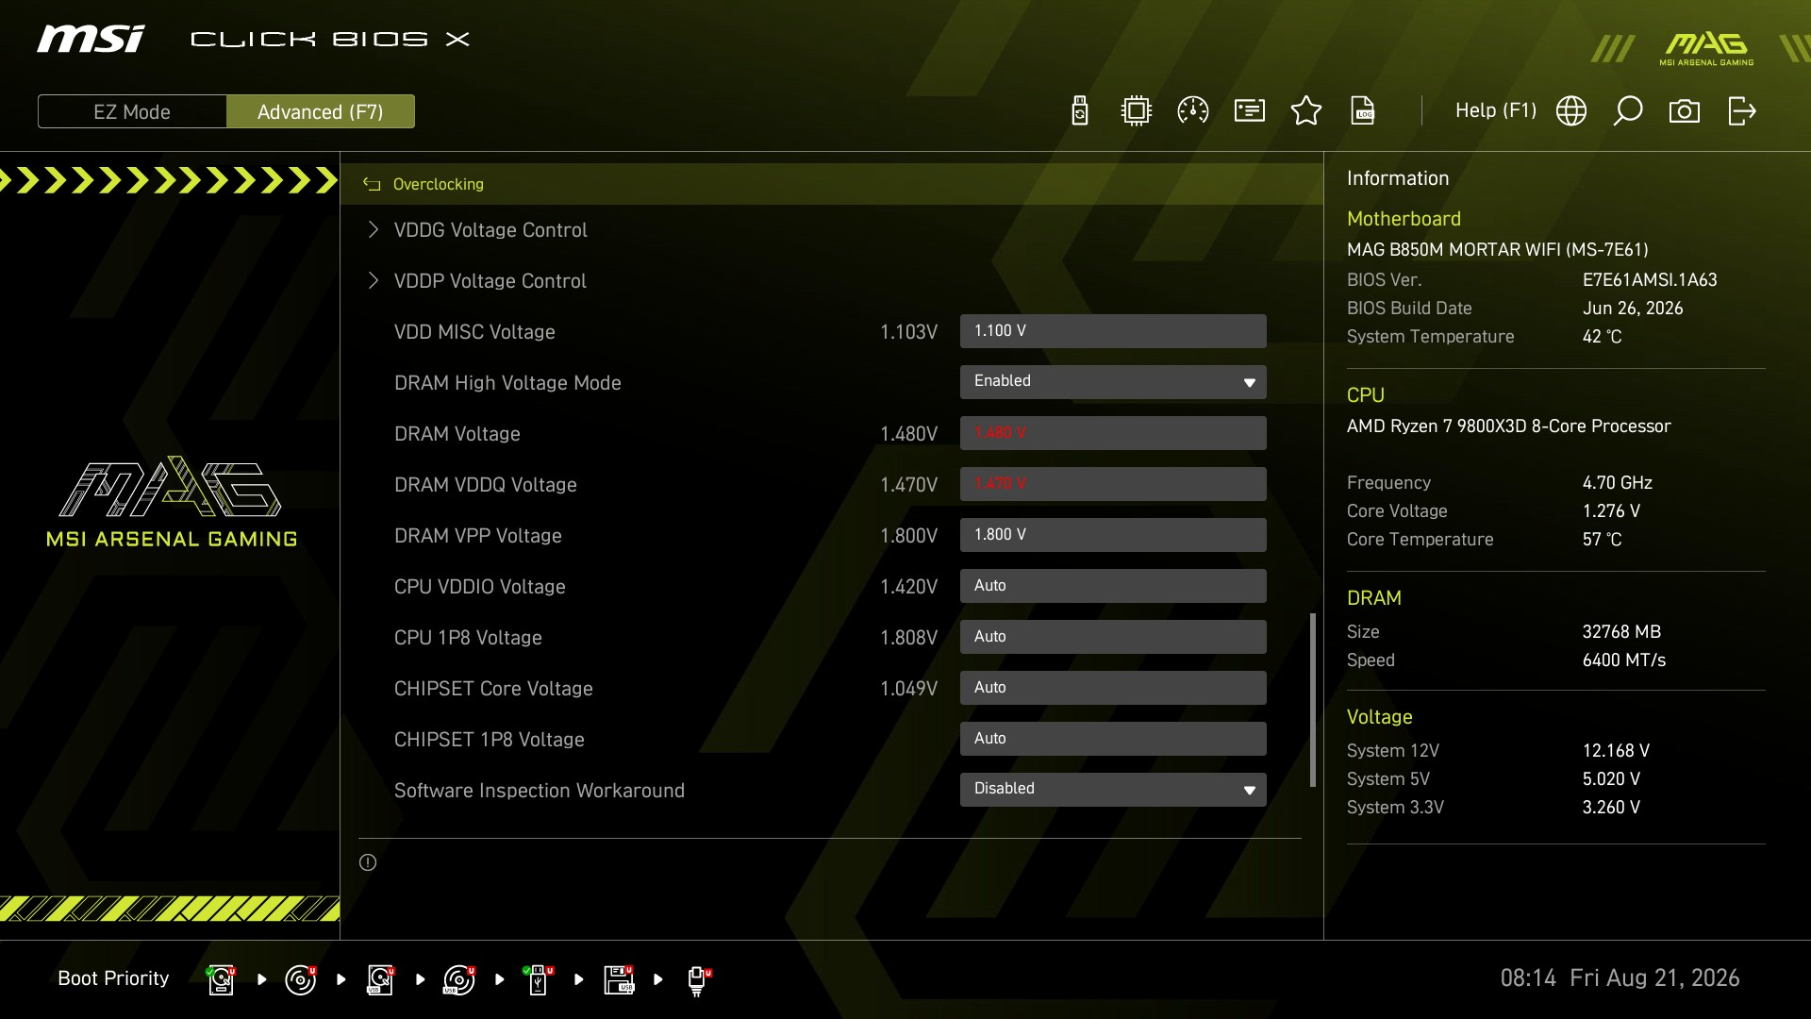Select the CHIPSET Core Voltage row label
Screen dimensions: 1811x1019
493,689
